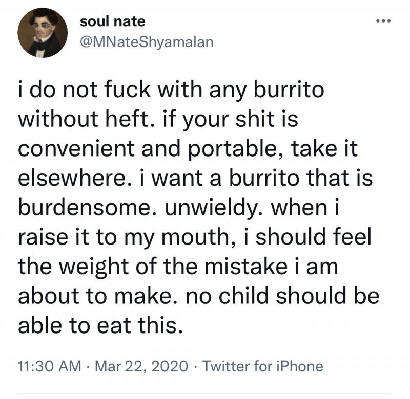Click the 11:30 AM timestamp
The height and width of the screenshot is (399, 410).
[49, 366]
